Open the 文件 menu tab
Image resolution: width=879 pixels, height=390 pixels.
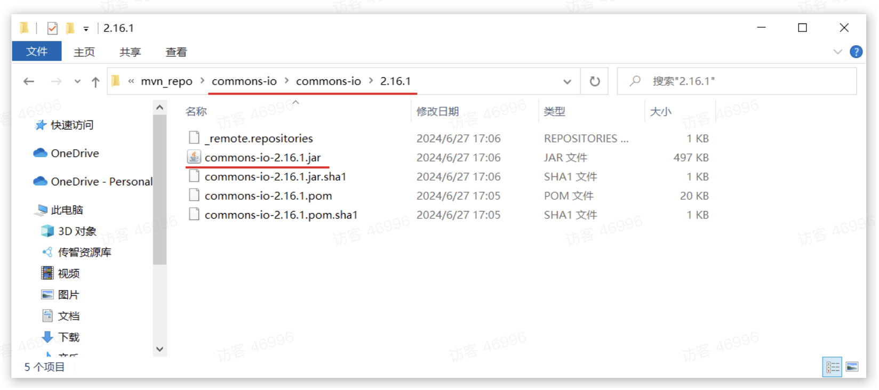pos(37,52)
